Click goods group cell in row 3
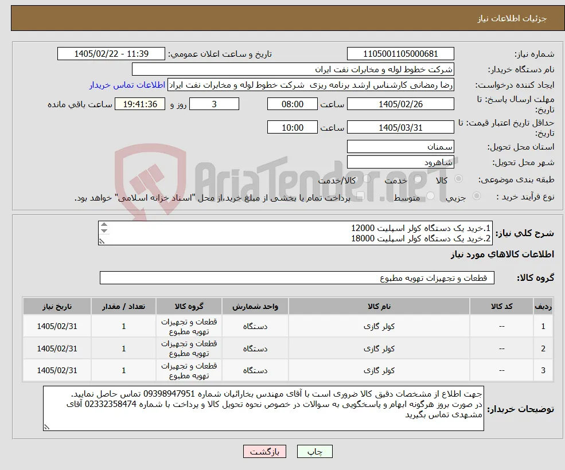Image resolution: width=565 pixels, height=470 pixels. coord(189,371)
